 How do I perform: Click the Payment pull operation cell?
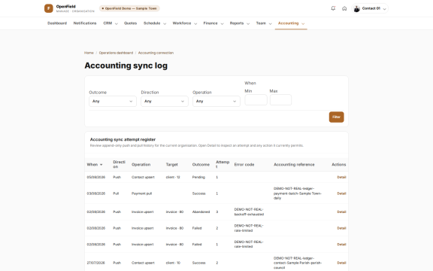[141, 193]
